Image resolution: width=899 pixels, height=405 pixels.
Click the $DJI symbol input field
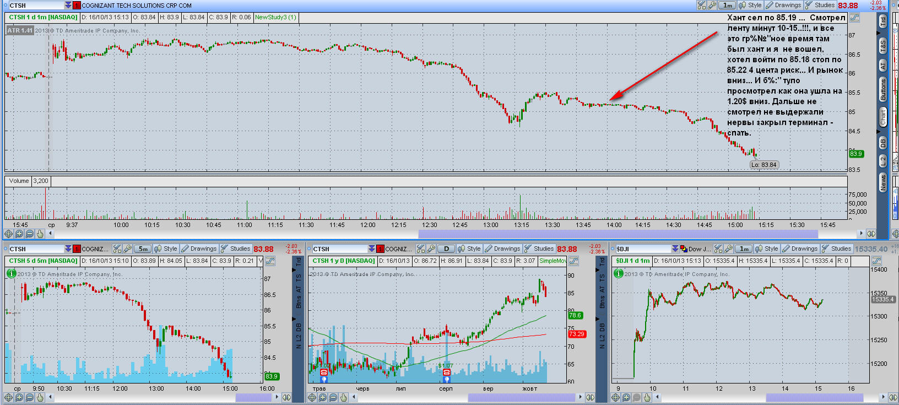point(643,249)
